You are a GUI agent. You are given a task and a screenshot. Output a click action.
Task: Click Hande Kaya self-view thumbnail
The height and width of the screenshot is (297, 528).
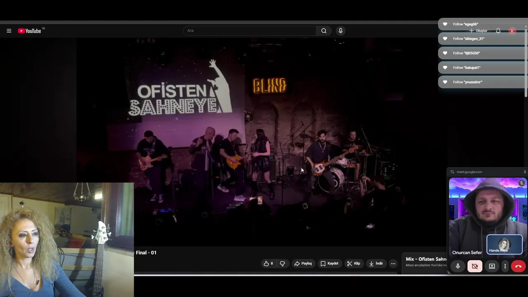pos(504,244)
